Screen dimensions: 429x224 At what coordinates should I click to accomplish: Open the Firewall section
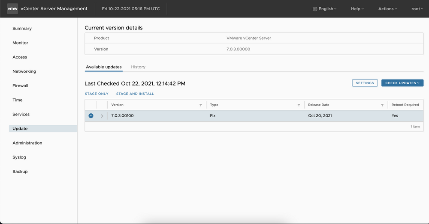point(20,85)
